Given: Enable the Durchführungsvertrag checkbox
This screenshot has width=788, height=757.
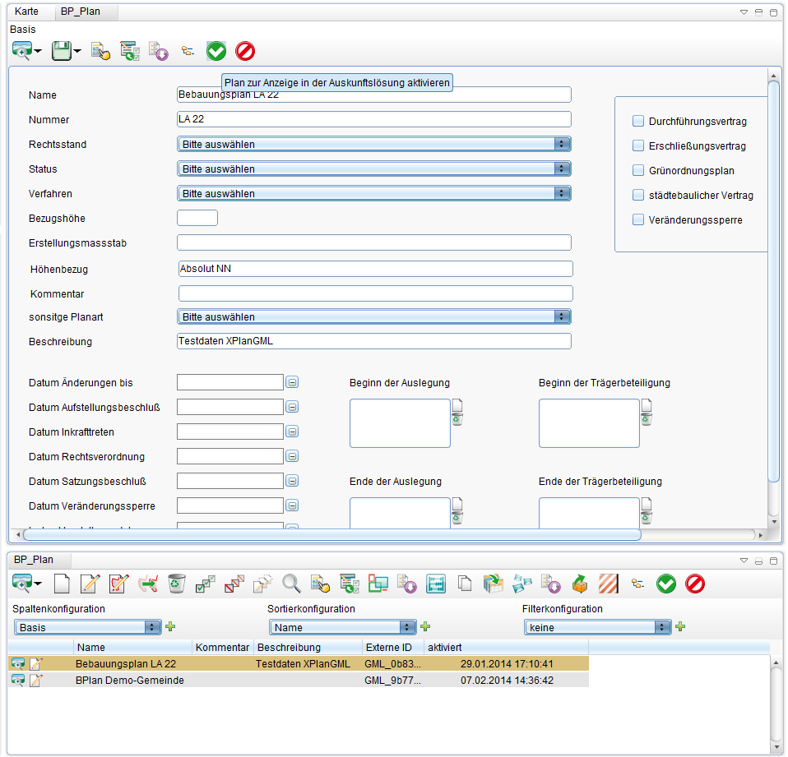Looking at the screenshot, I should [638, 122].
